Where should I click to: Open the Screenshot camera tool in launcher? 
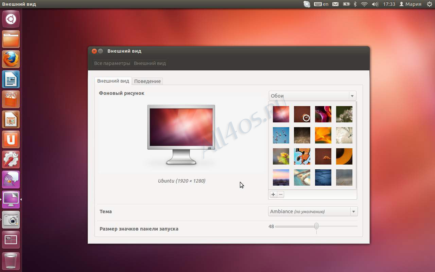[x=11, y=220]
